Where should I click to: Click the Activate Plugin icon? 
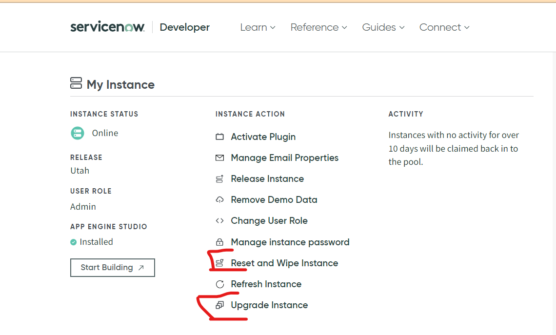tap(220, 137)
